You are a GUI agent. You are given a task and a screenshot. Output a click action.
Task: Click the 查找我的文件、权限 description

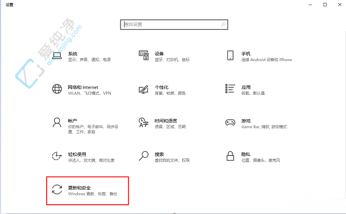pos(172,160)
